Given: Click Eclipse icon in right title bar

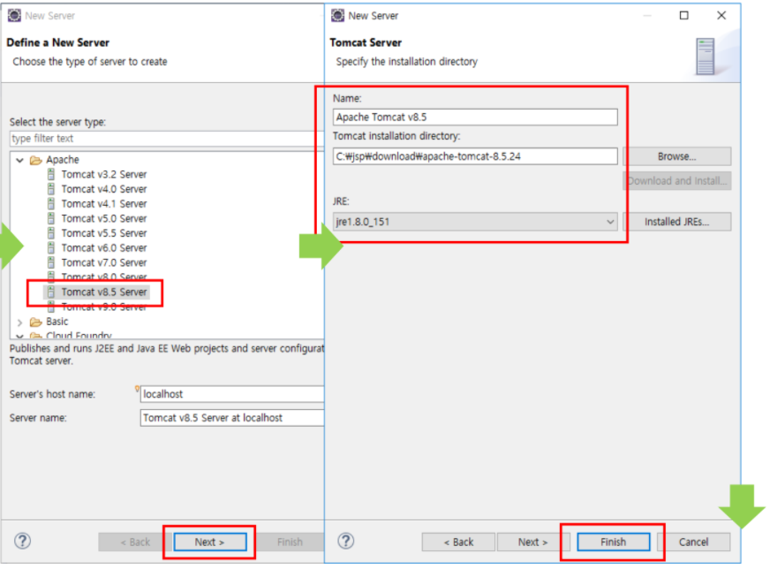Looking at the screenshot, I should coord(338,16).
